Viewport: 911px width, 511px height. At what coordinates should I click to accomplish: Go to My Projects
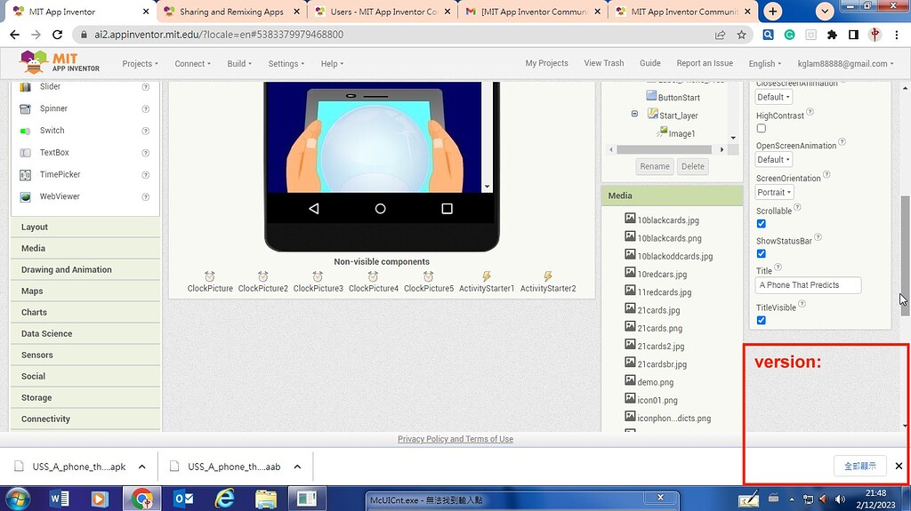point(547,63)
